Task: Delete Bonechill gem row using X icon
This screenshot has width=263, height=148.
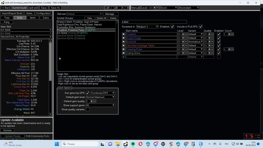Action: tap(123, 42)
